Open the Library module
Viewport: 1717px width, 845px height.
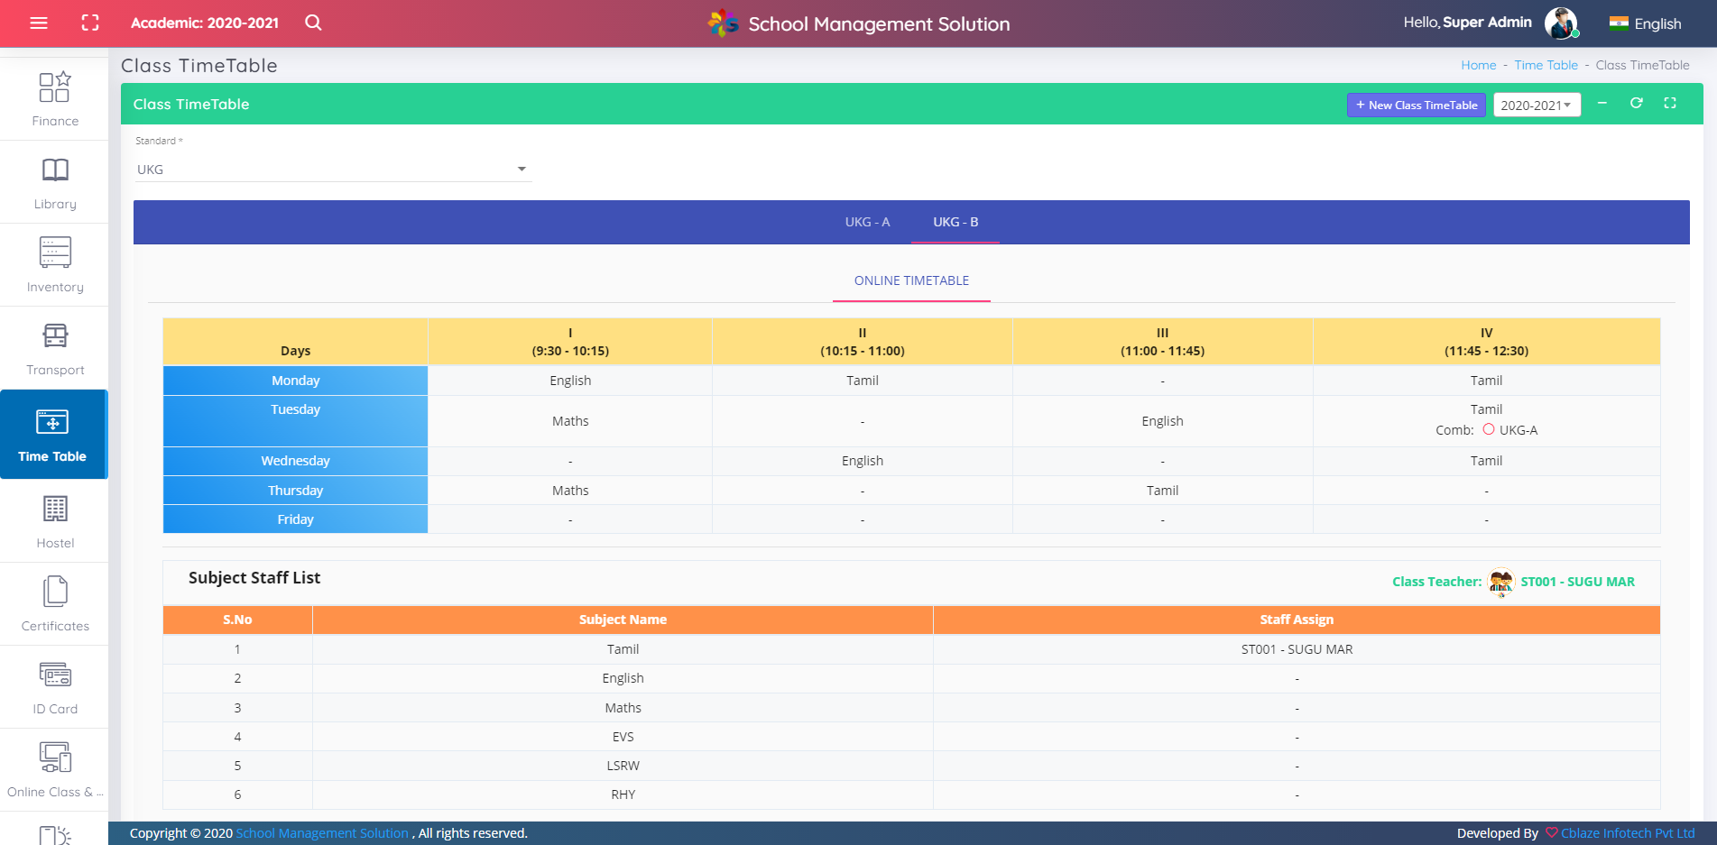pos(55,182)
